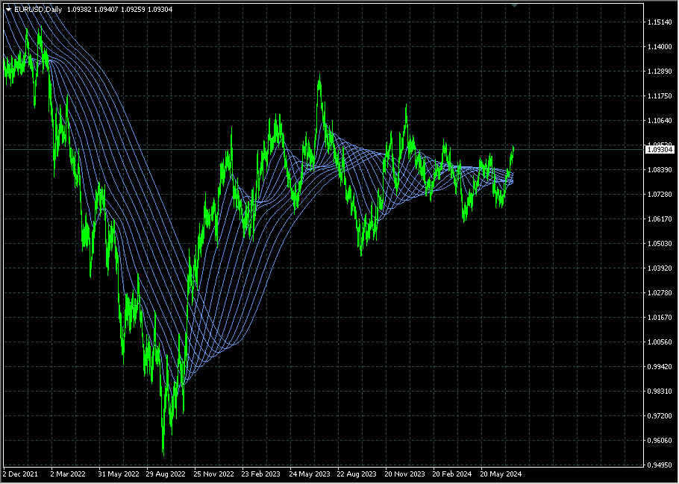Image resolution: width=679 pixels, height=484 pixels.
Task: Click the 0.94950 price axis label
Action: point(660,465)
